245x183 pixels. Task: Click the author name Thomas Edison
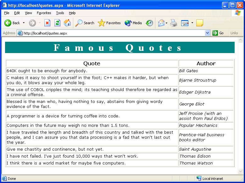195,156
